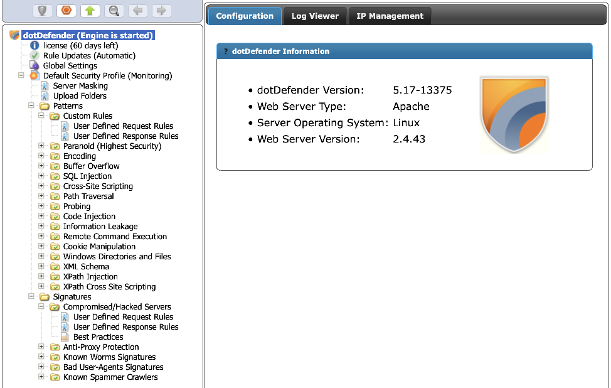Image resolution: width=611 pixels, height=388 pixels.
Task: Click the blue info icon beside license
Action: pyautogui.click(x=35, y=46)
